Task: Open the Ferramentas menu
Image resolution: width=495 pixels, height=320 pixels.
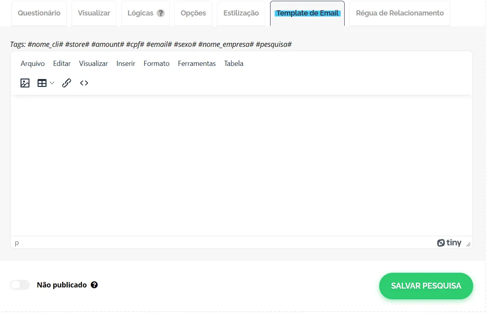Action: 197,64
